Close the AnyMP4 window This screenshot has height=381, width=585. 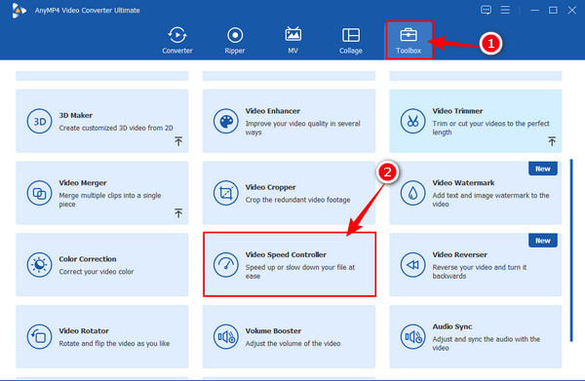572,10
